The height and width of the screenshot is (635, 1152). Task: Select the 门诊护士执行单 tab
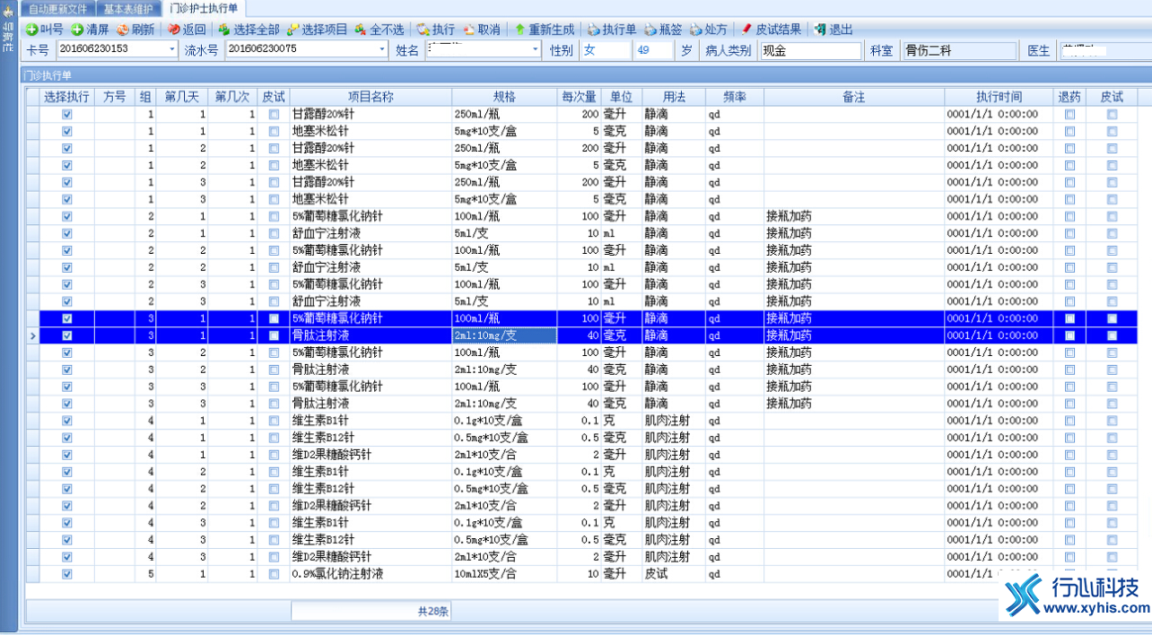click(204, 8)
